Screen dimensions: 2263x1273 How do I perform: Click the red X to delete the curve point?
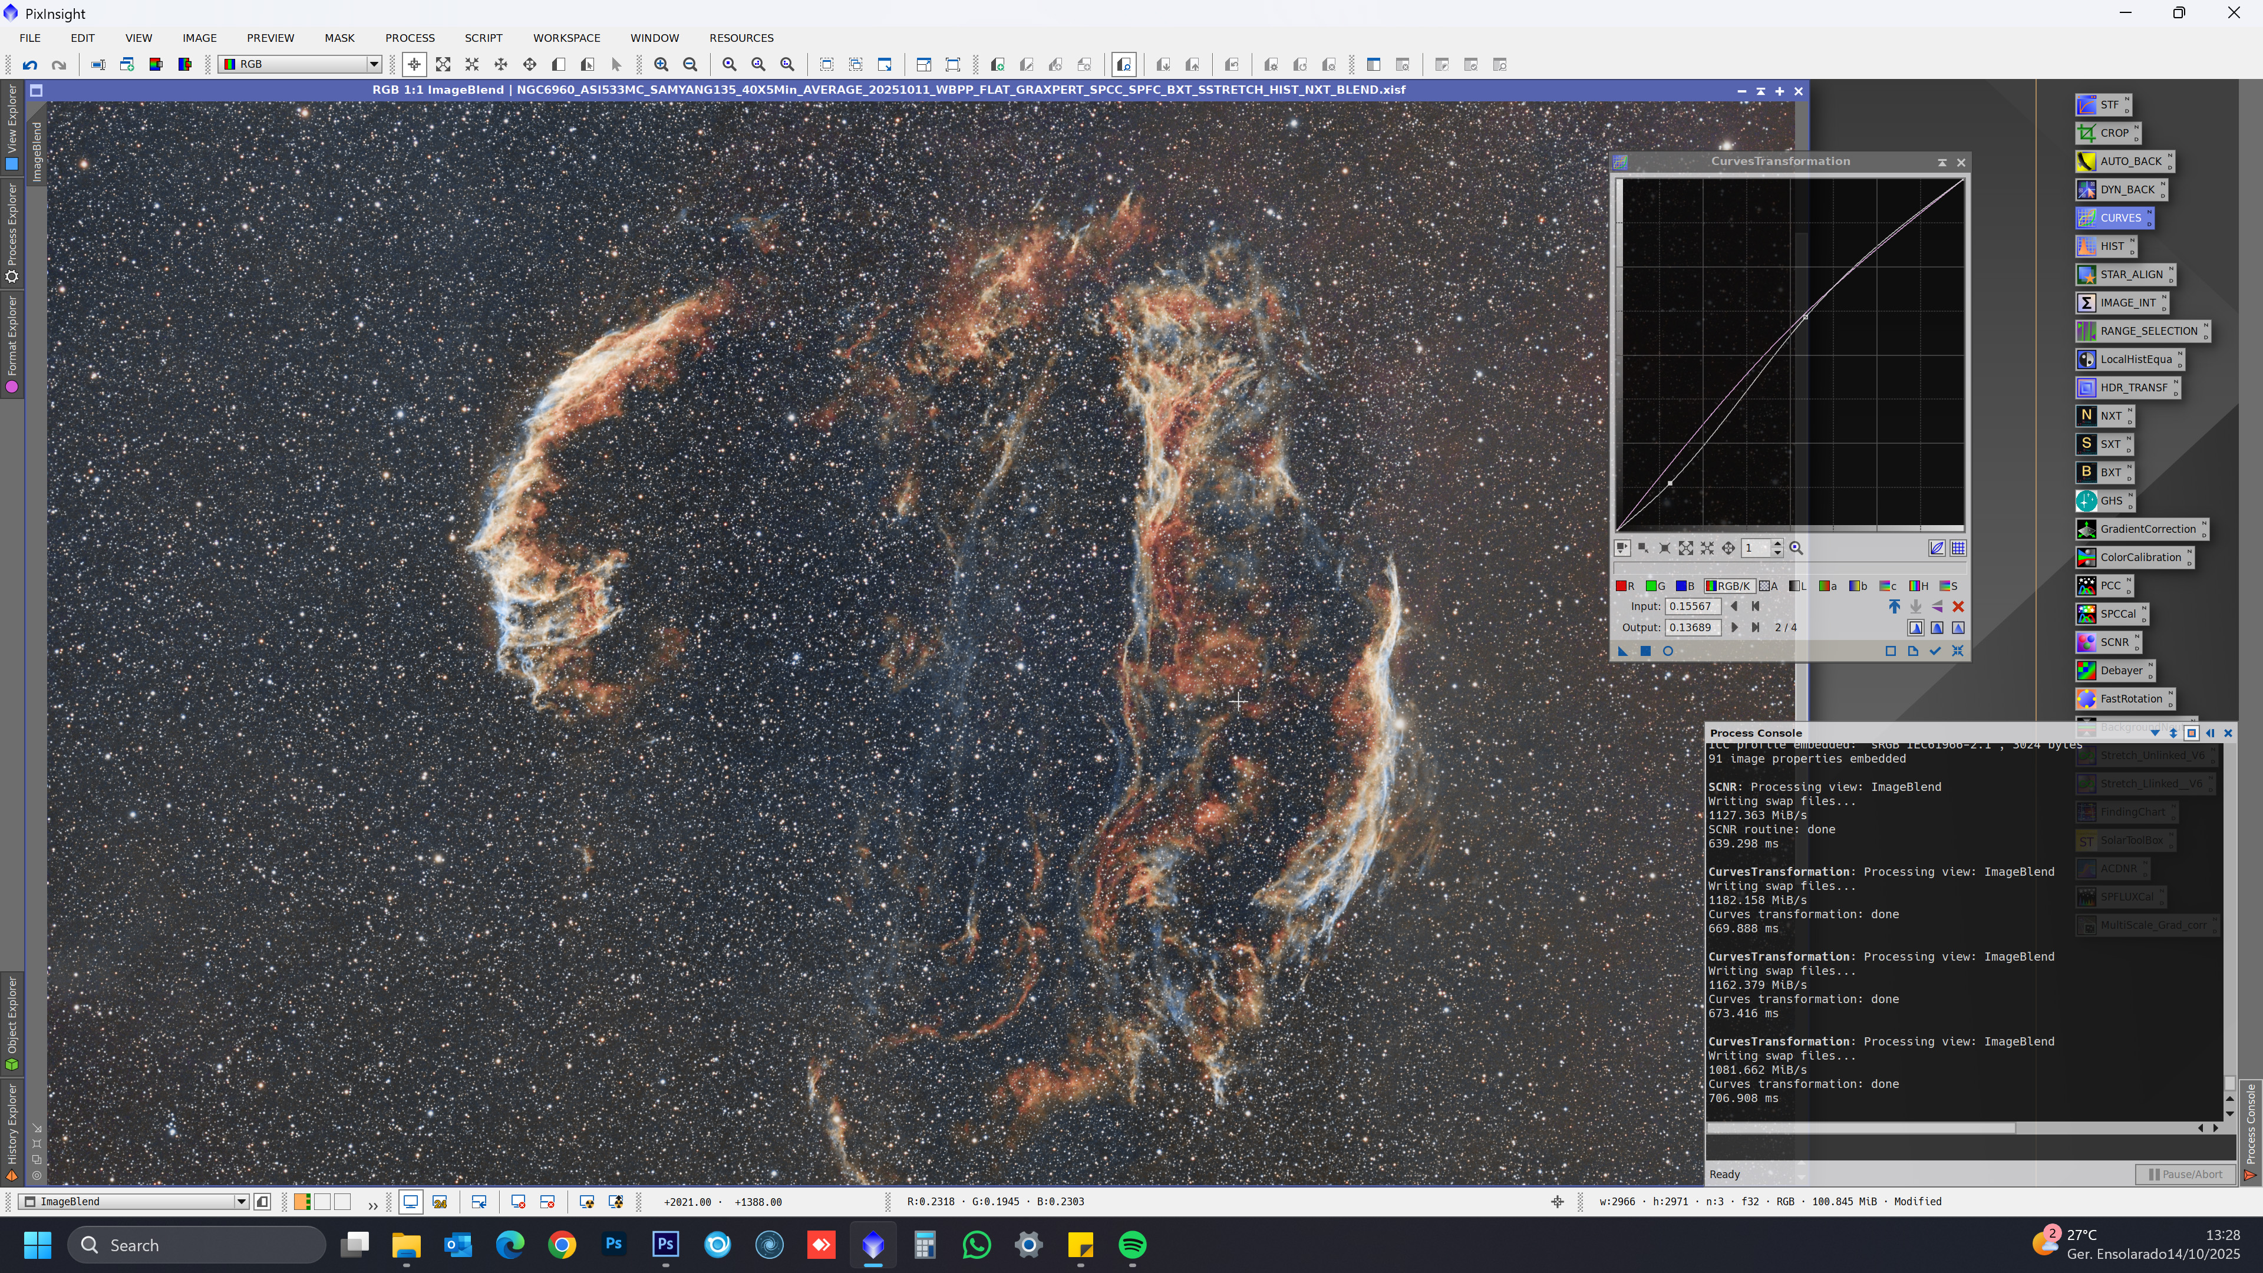1957,606
